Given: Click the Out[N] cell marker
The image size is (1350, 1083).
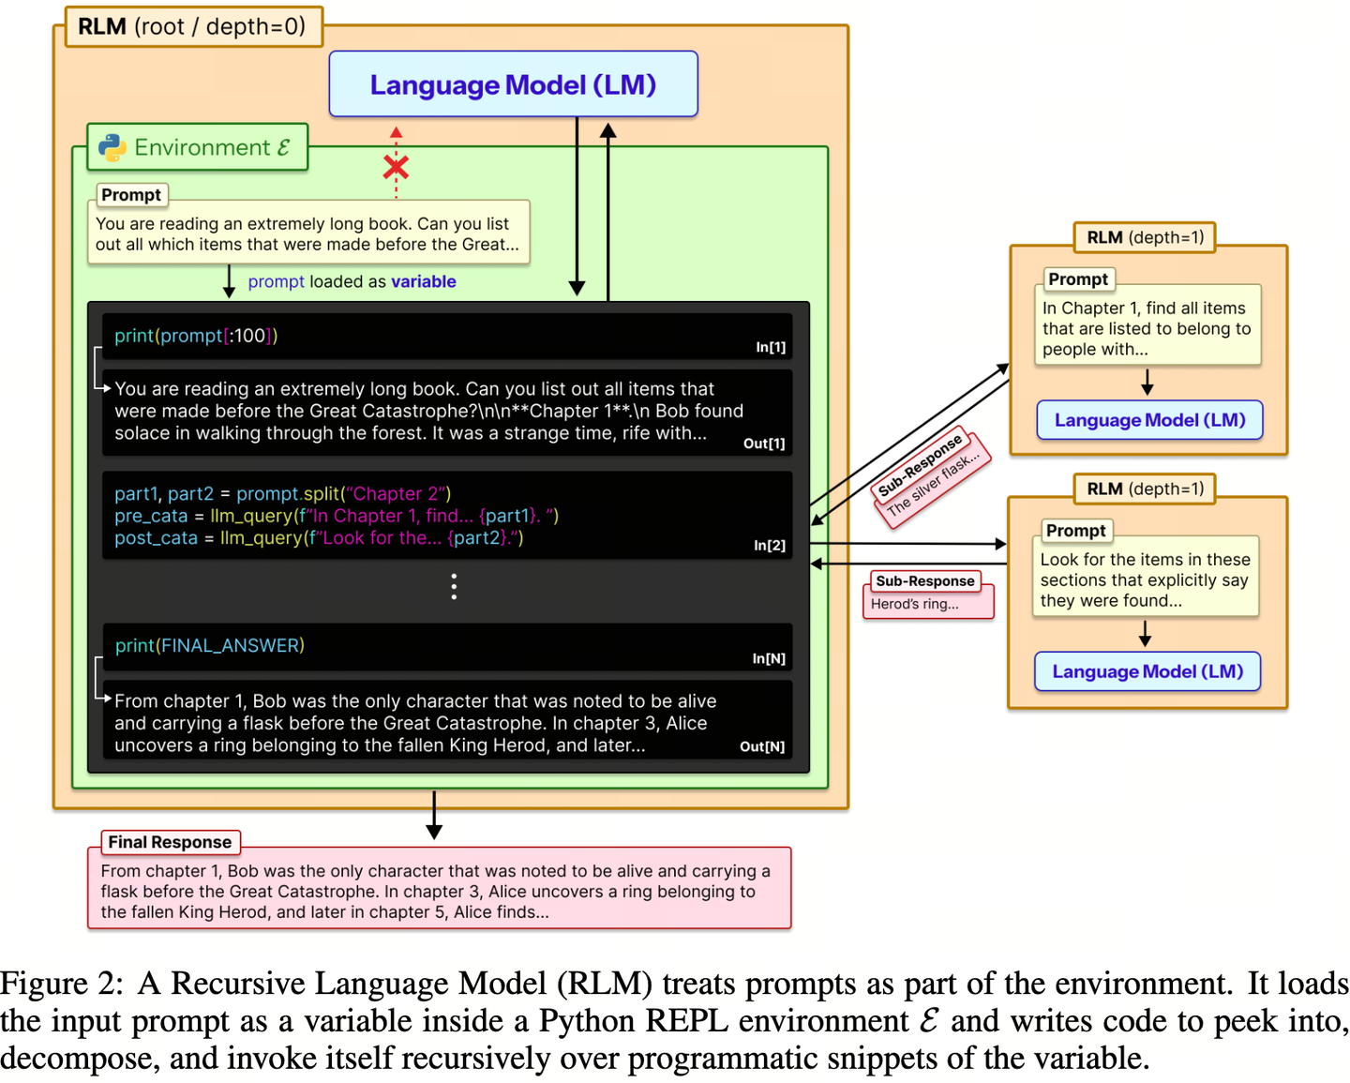Looking at the screenshot, I should [761, 746].
